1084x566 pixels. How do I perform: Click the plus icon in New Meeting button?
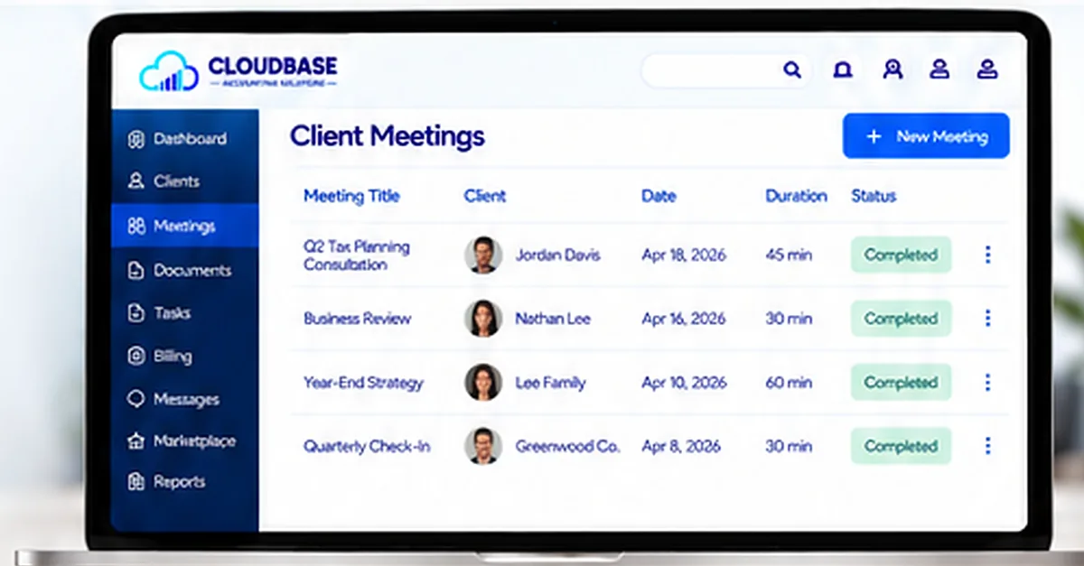click(x=874, y=136)
